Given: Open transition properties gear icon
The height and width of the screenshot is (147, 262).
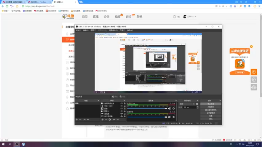Looking at the screenshot, I should (197, 104).
